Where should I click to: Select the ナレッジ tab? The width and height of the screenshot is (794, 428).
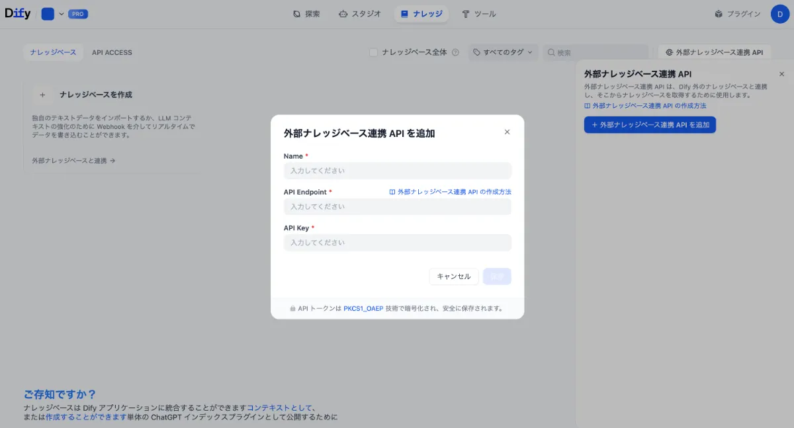tap(421, 14)
